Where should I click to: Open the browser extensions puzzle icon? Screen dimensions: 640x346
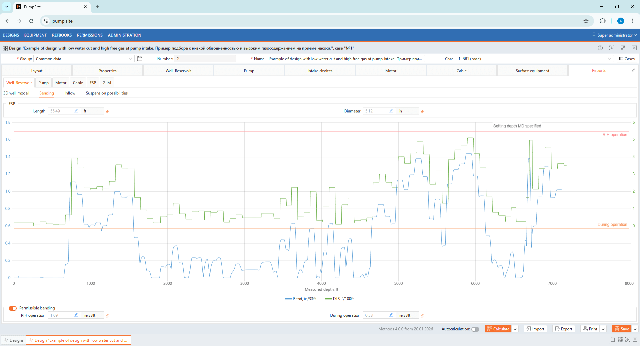pos(603,21)
